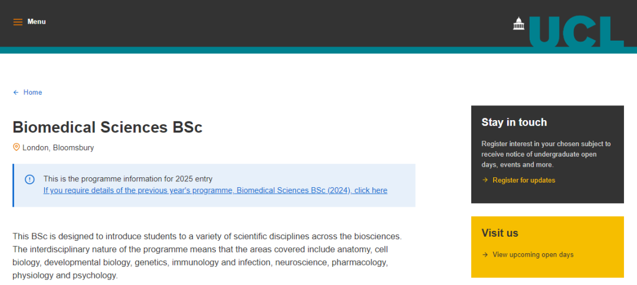Click the Stay in touch heading
Viewport: 637px width, 285px height.
point(514,122)
